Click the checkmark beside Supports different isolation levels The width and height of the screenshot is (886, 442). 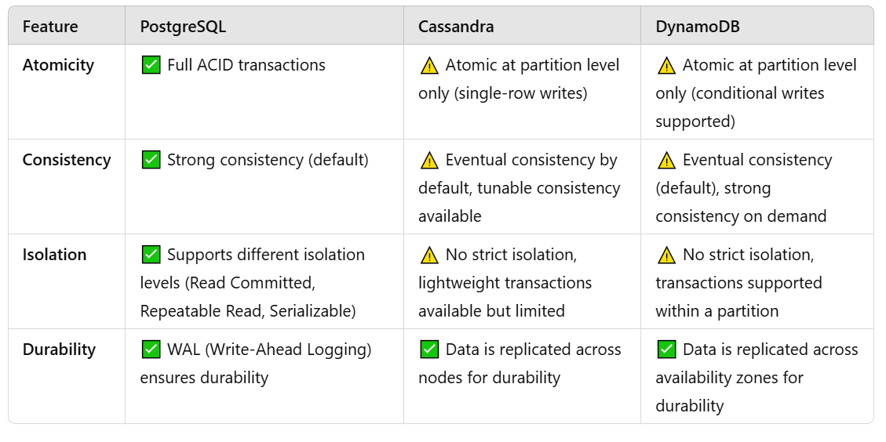151,255
